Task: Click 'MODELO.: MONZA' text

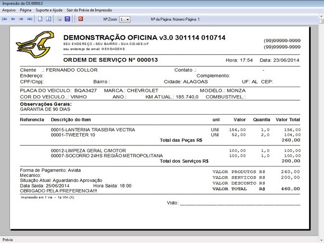Action: tap(223, 90)
